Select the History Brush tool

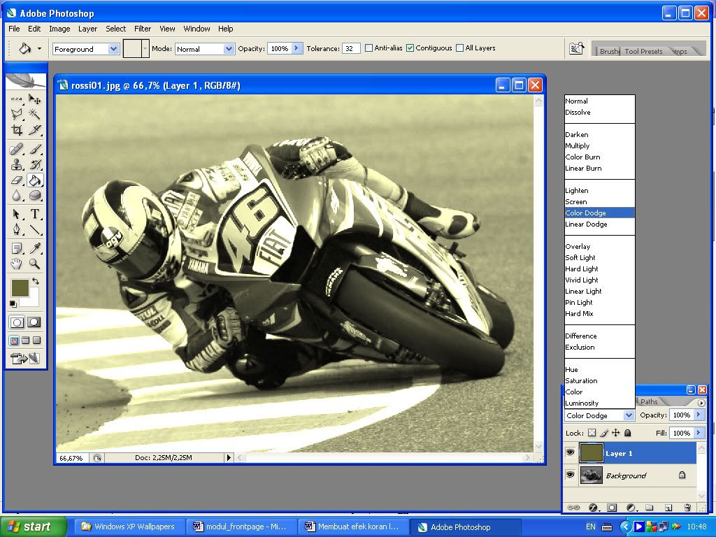tap(35, 164)
